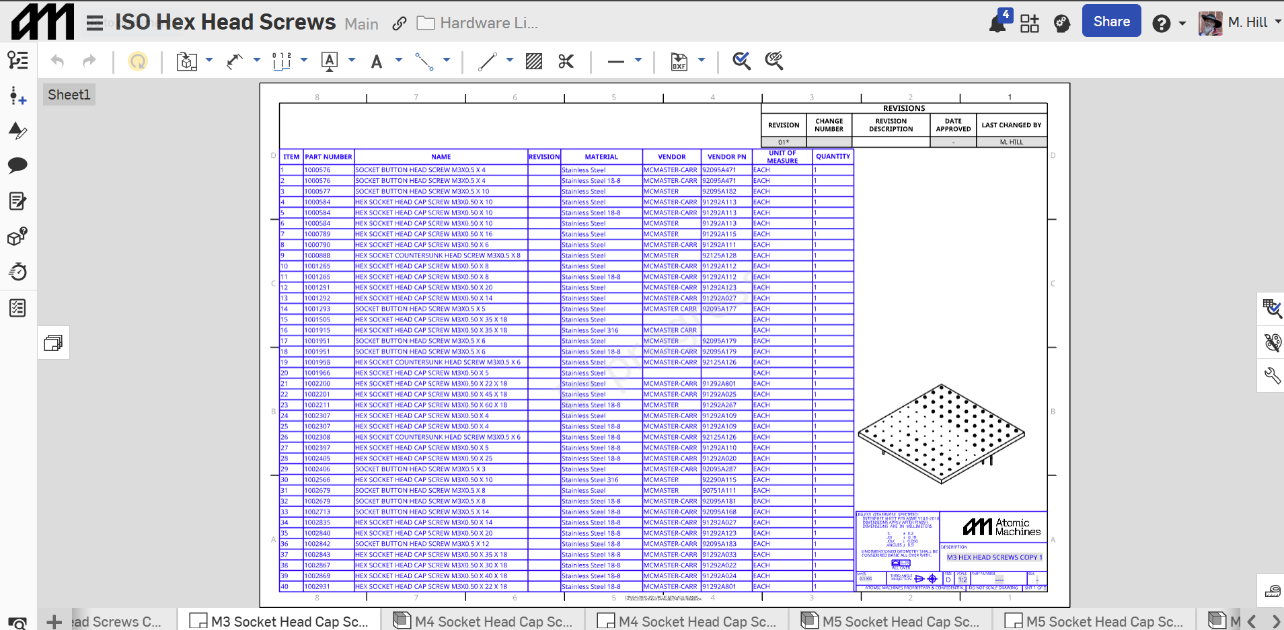Open the wrench icon on right edge
The width and height of the screenshot is (1284, 630).
tap(1272, 375)
